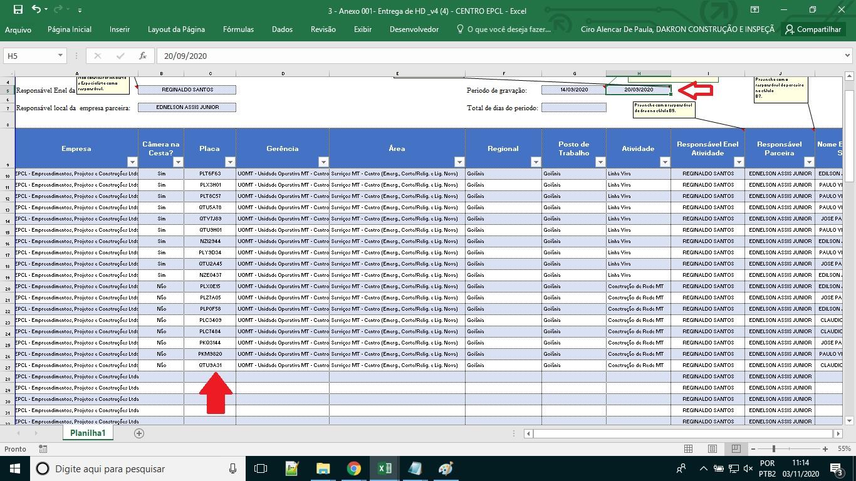This screenshot has width=856, height=481.
Task: Select plate cell PKM9820
Action: tap(210, 354)
